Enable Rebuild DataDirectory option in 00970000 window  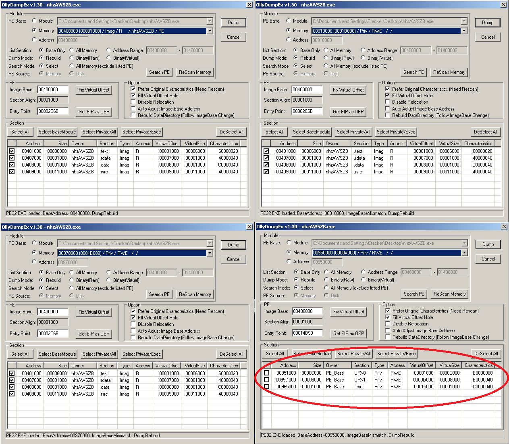(x=133, y=338)
